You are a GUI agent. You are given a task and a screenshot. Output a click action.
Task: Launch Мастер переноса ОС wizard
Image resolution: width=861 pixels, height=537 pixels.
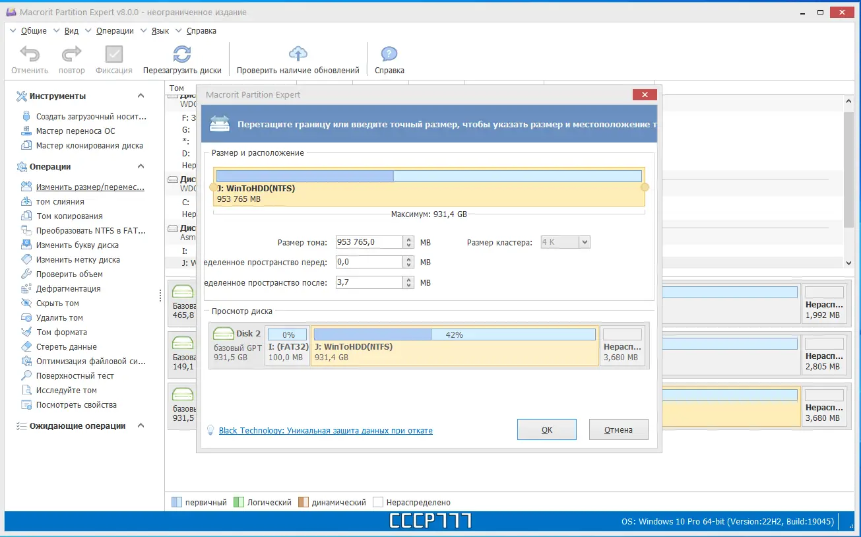(x=75, y=131)
